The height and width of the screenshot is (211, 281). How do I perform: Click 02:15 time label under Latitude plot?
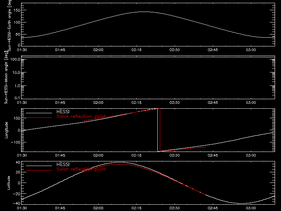tap(136, 208)
